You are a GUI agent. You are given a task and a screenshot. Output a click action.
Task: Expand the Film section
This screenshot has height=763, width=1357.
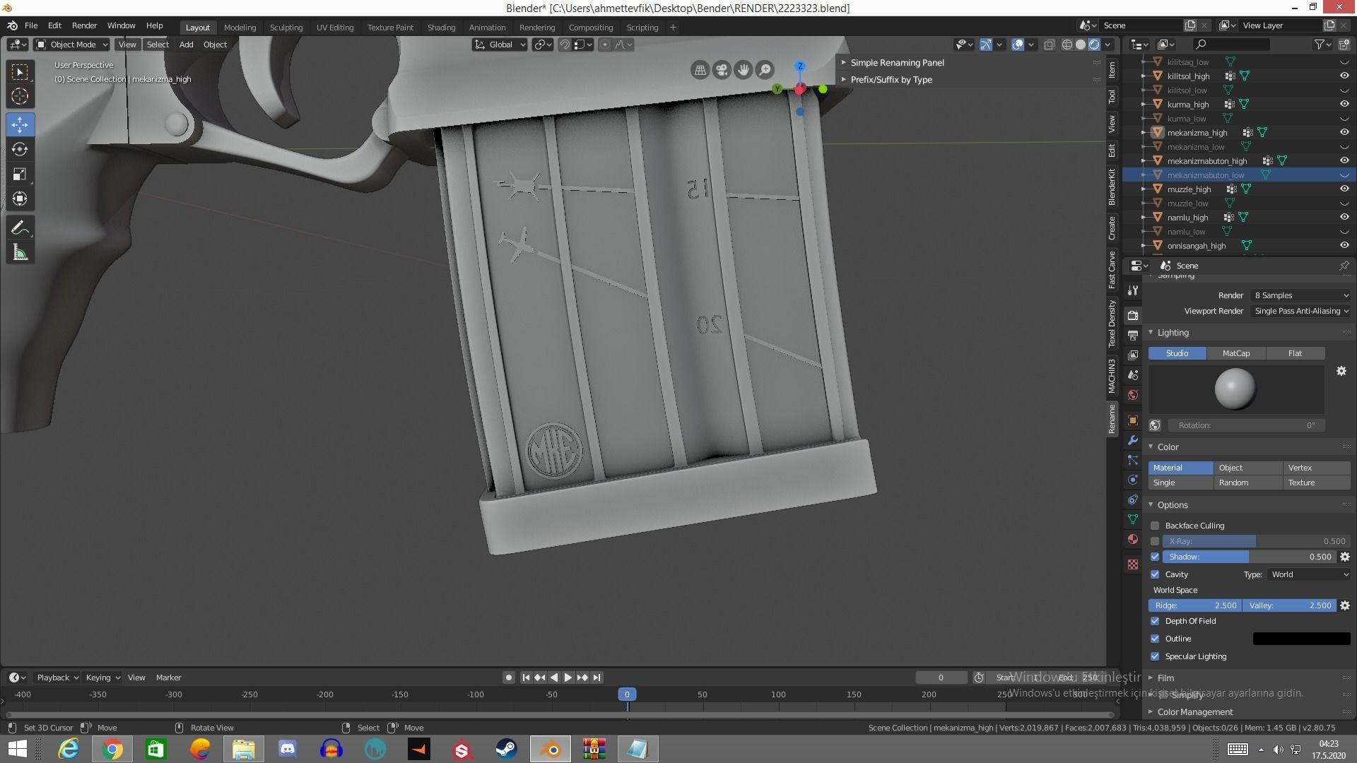[1165, 678]
